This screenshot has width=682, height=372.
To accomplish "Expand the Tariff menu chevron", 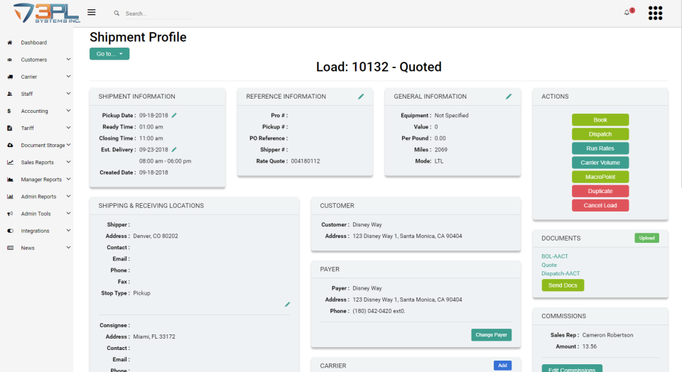I will [x=68, y=128].
